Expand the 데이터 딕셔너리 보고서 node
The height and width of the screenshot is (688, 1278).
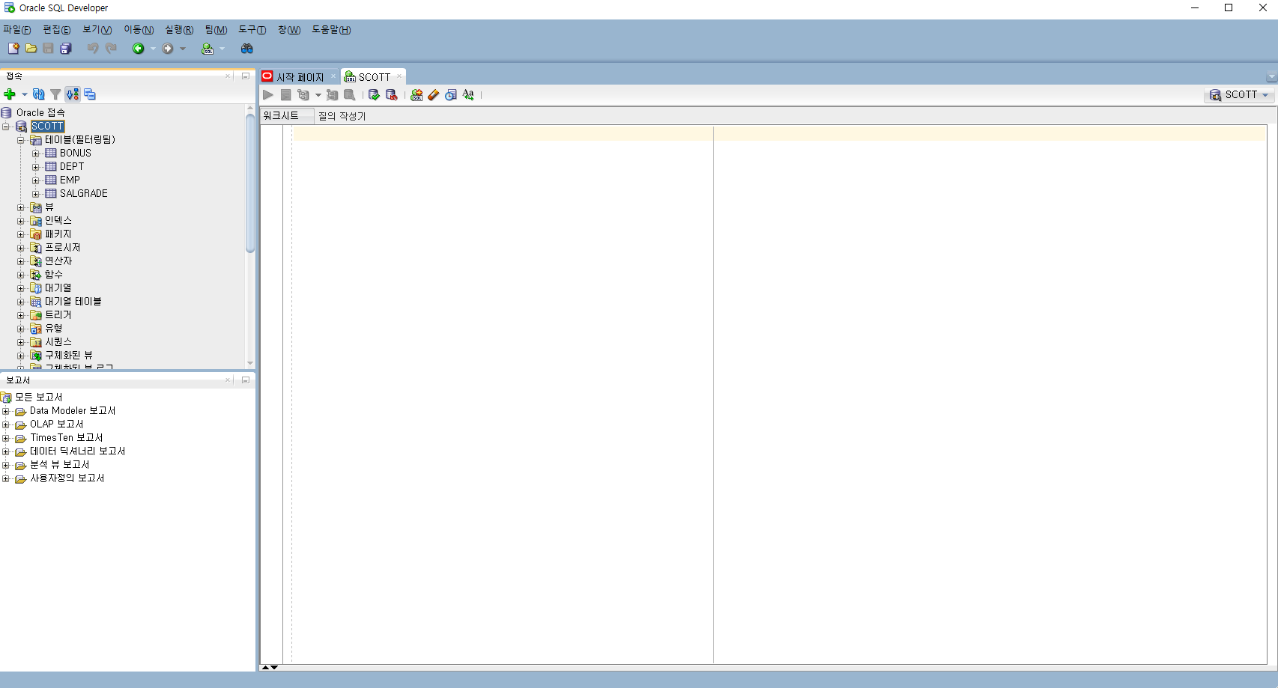coord(6,451)
